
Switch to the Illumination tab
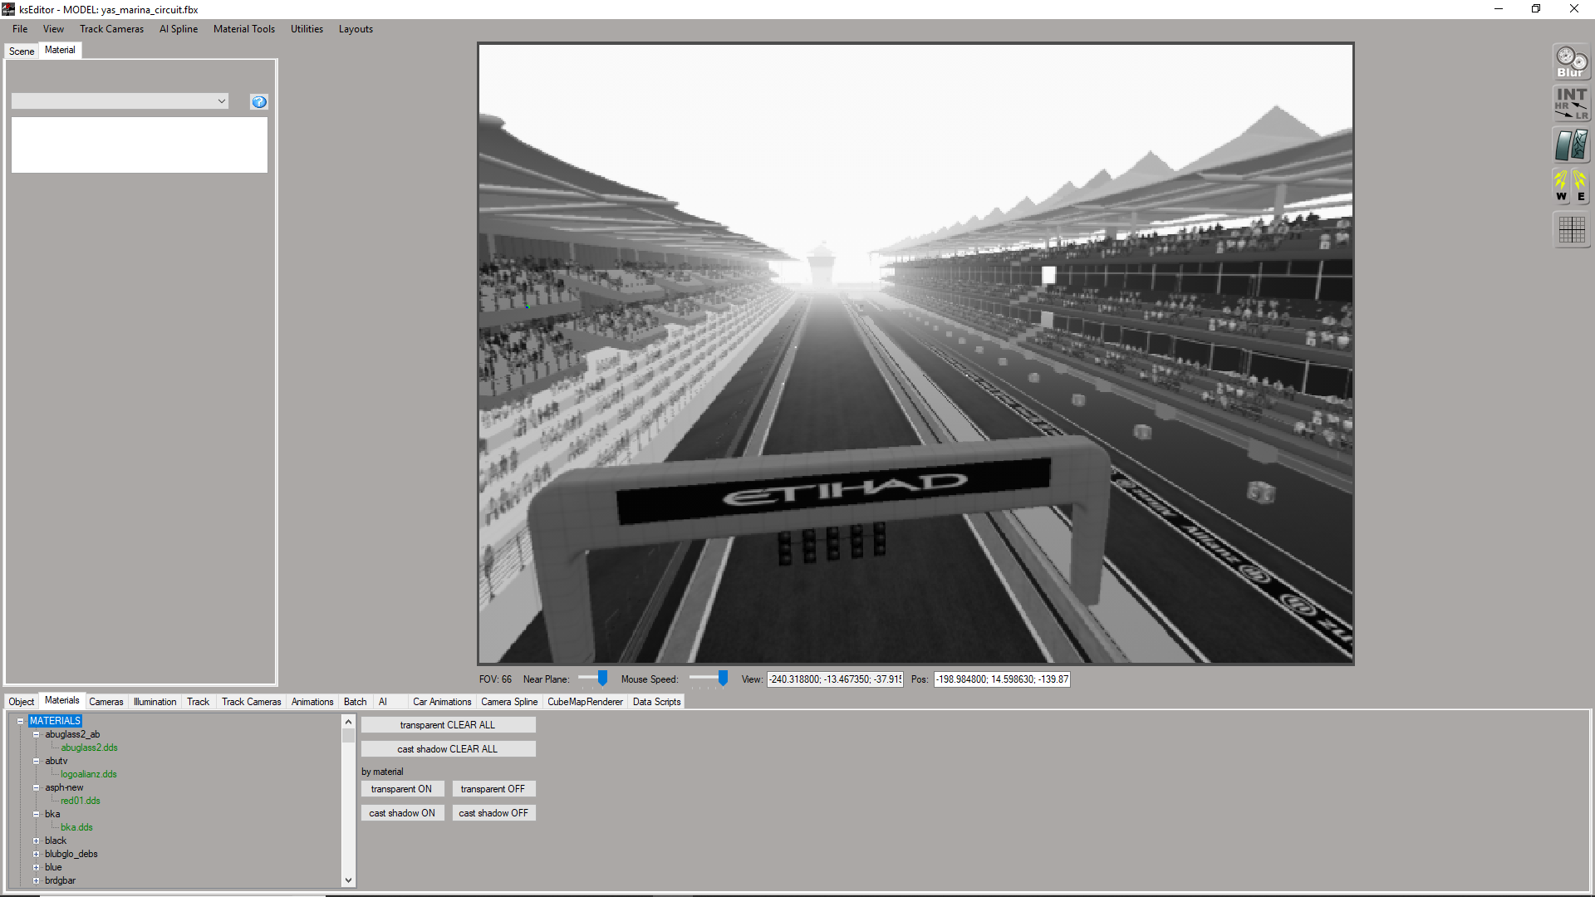point(155,702)
